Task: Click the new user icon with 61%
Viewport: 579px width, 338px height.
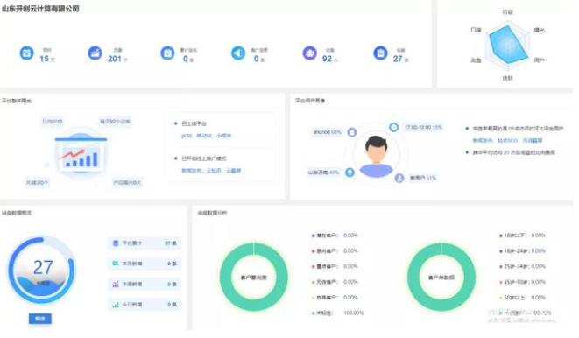Action: tap(399, 178)
